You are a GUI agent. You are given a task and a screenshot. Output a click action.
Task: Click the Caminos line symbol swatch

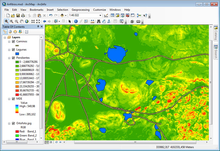(x=17, y=46)
